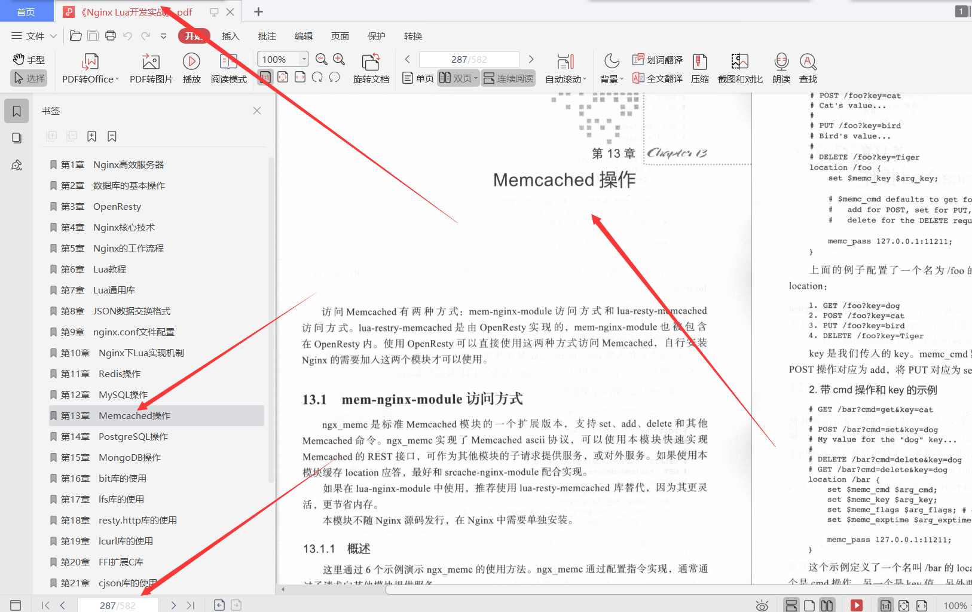Start 朗读 read-aloud

pyautogui.click(x=781, y=68)
